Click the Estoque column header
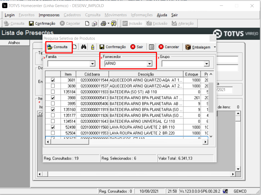 coord(191,74)
